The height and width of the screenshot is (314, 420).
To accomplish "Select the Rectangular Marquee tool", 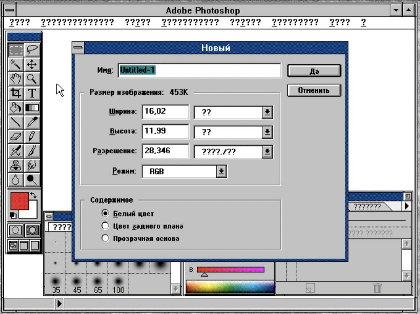I will click(16, 50).
